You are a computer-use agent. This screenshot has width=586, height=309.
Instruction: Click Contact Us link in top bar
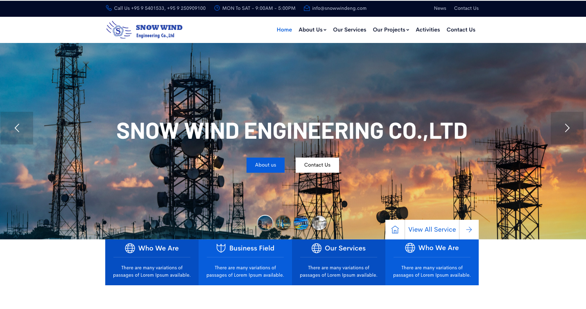pyautogui.click(x=466, y=8)
